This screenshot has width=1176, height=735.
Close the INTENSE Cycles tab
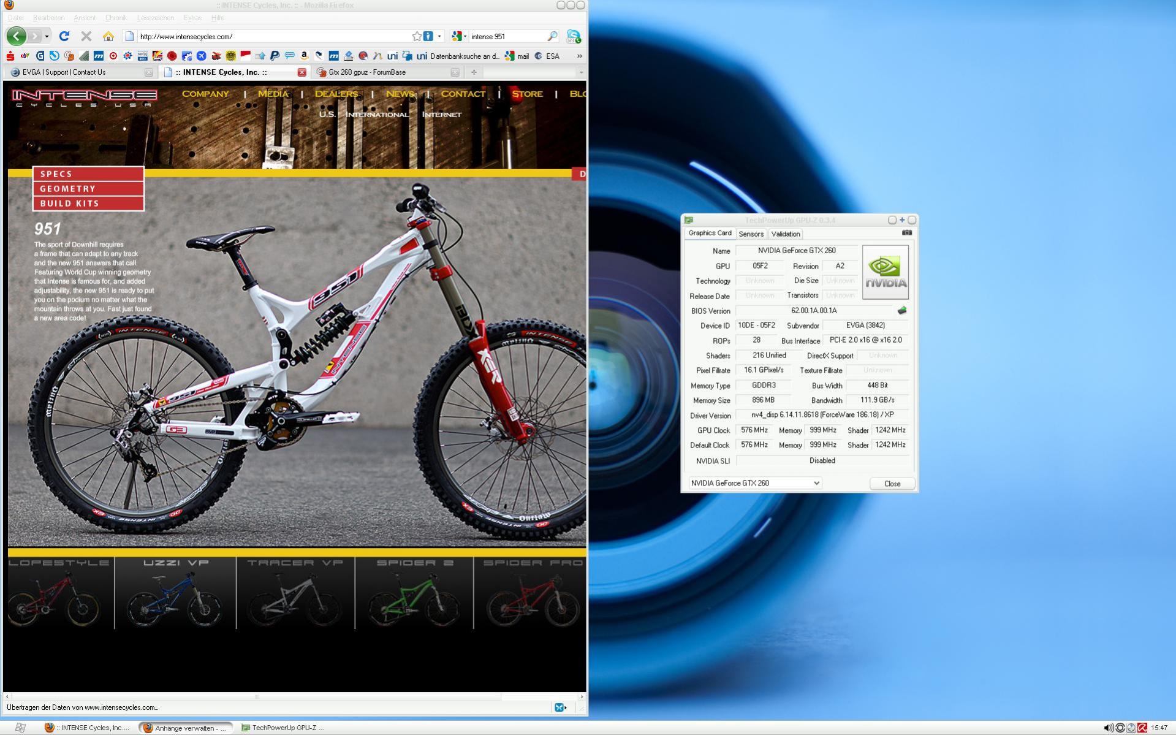click(302, 72)
